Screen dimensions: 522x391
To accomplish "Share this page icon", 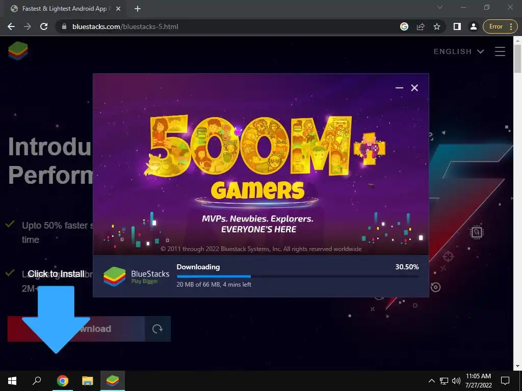I will tap(421, 26).
